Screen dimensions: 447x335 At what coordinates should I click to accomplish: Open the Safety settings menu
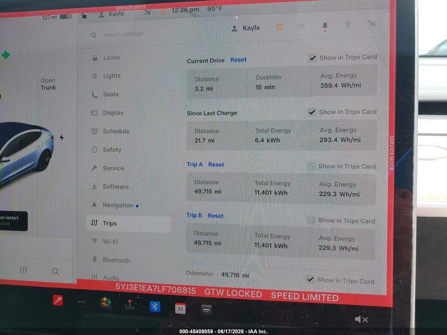click(112, 150)
